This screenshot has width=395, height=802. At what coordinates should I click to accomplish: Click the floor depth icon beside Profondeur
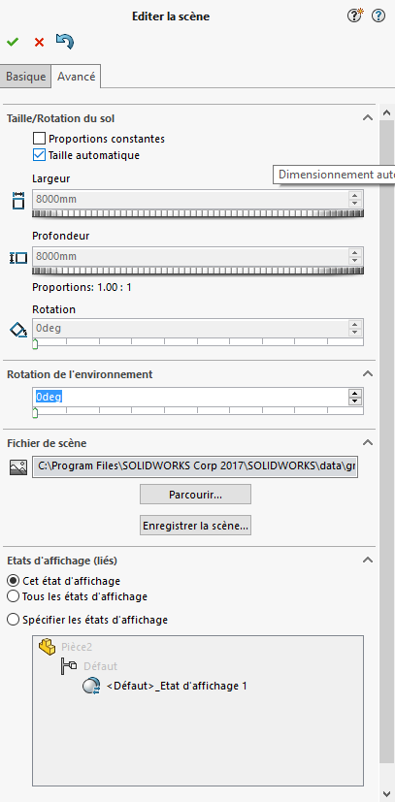click(x=18, y=258)
